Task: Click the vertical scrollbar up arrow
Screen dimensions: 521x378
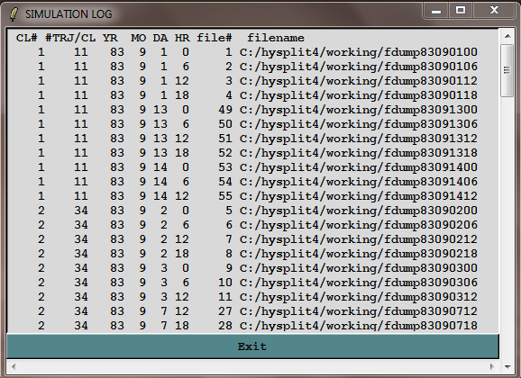Action: [507, 36]
